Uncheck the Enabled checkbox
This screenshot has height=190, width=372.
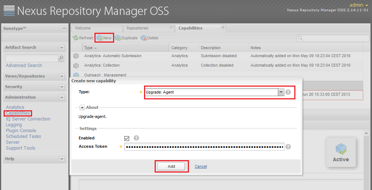coord(127,138)
